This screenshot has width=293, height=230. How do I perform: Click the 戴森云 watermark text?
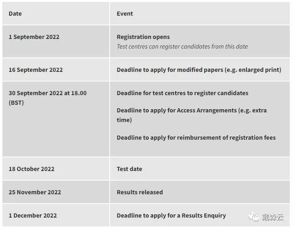273,217
